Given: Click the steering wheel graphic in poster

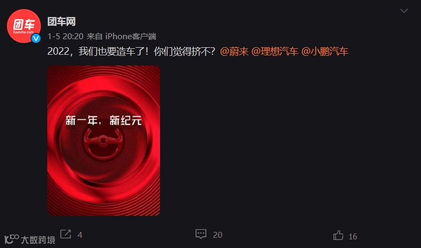Looking at the screenshot, I should click(103, 143).
